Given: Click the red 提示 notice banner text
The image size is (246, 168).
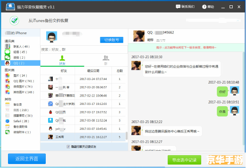Looking at the screenshot, I should (x=186, y=48).
